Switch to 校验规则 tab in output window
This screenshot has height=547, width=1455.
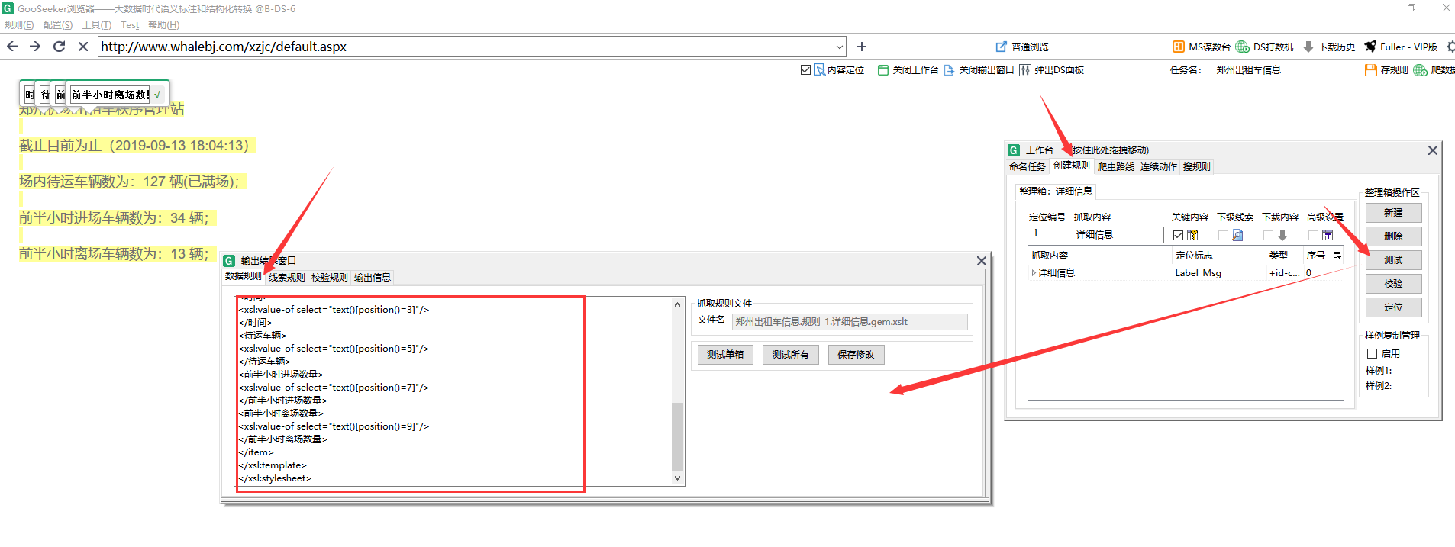[x=329, y=278]
